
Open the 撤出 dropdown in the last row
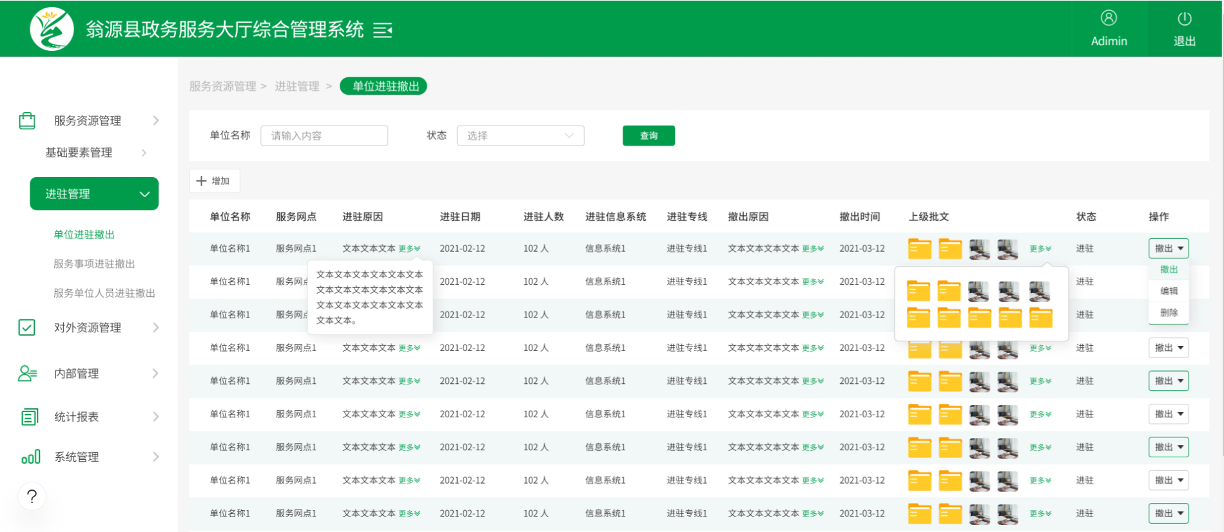pos(1169,513)
